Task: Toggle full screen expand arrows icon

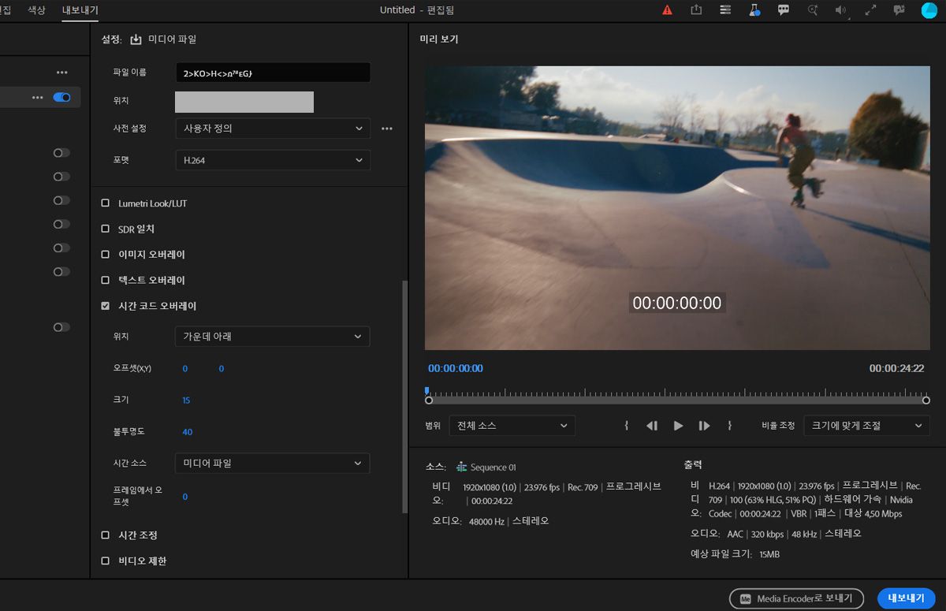Action: tap(871, 10)
